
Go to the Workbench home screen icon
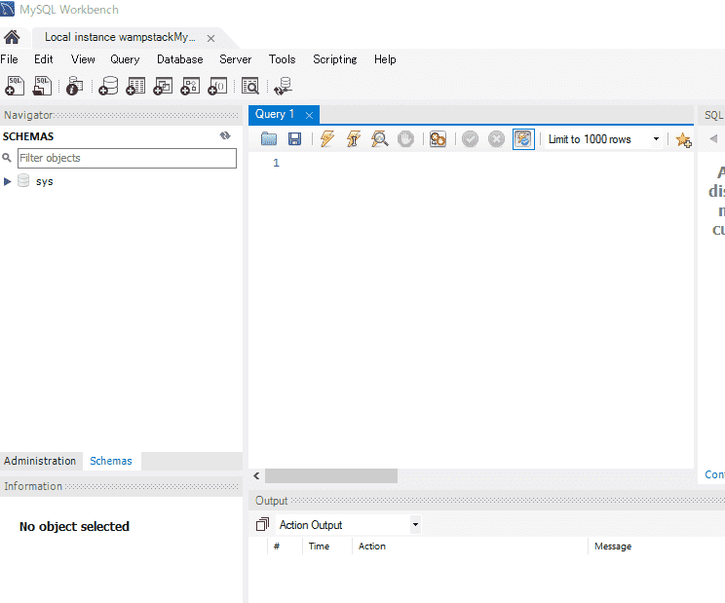click(12, 37)
